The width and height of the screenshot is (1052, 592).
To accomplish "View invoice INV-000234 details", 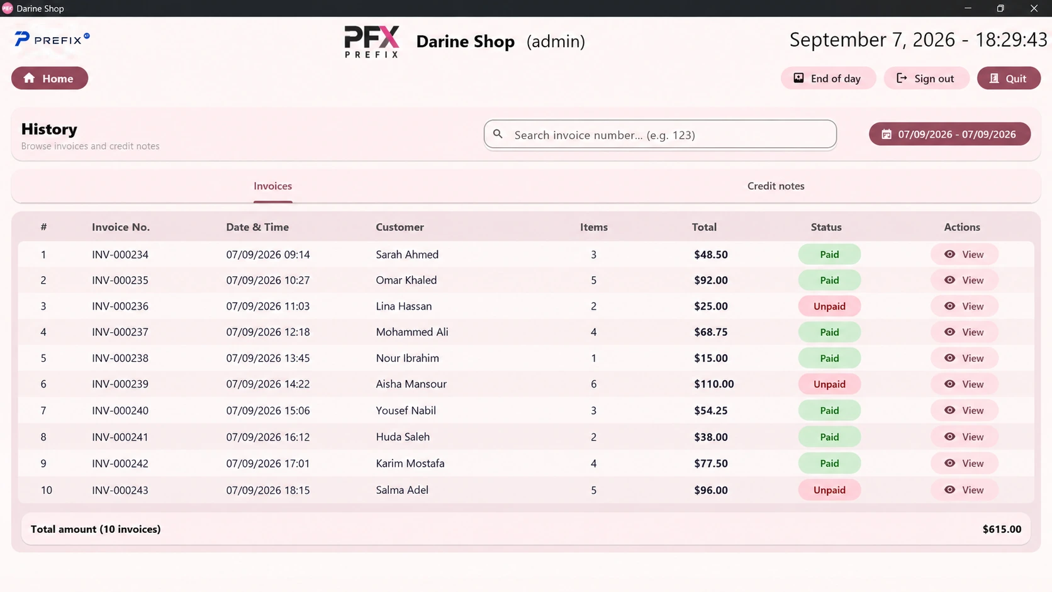I will point(964,254).
